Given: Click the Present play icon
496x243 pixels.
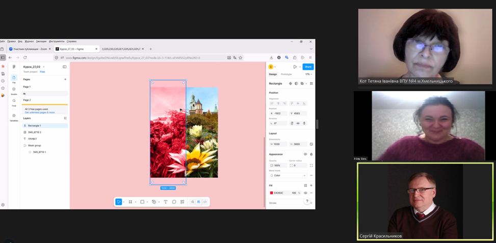Looking at the screenshot, I should coord(295,67).
